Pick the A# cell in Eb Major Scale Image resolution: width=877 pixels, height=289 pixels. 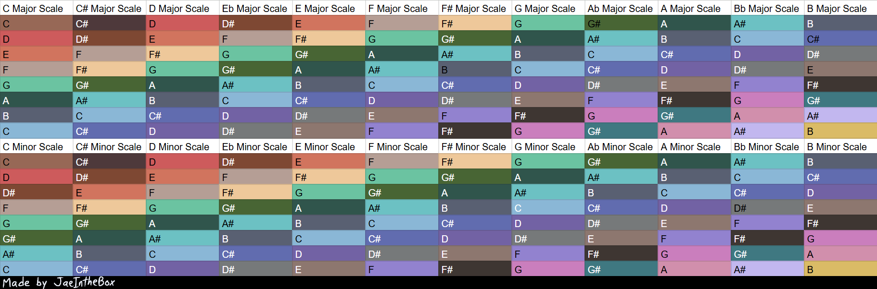coord(255,85)
